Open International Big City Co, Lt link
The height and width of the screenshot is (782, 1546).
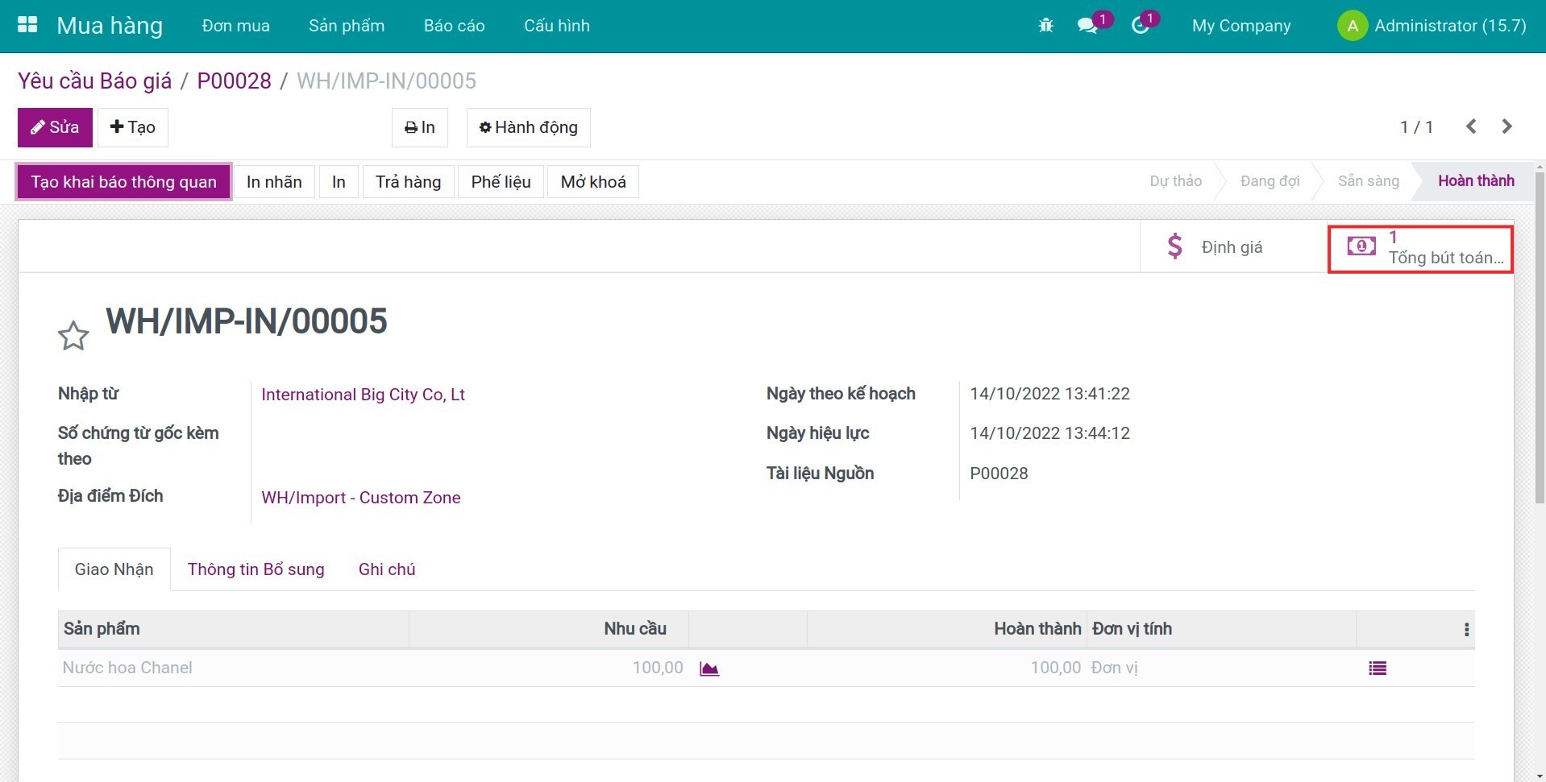pos(363,395)
